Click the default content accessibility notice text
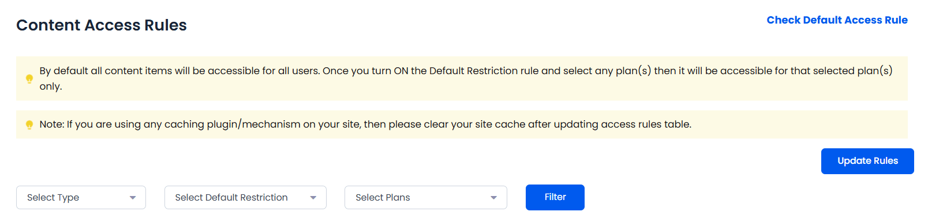 (x=466, y=79)
